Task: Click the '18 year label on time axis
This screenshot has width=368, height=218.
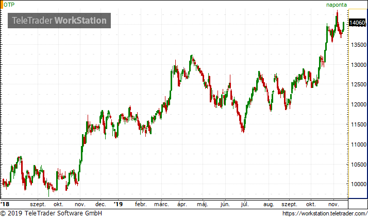Action: point(5,204)
